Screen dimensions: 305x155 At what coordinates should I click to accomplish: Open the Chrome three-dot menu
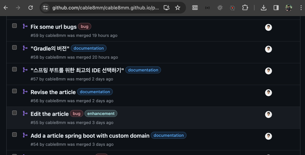tap(301, 8)
